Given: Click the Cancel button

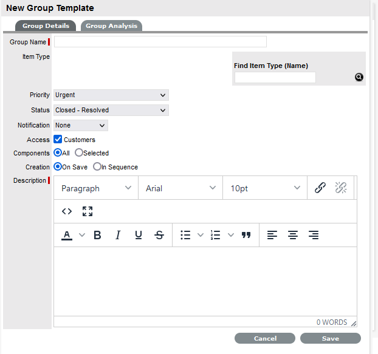Looking at the screenshot, I should [x=265, y=338].
